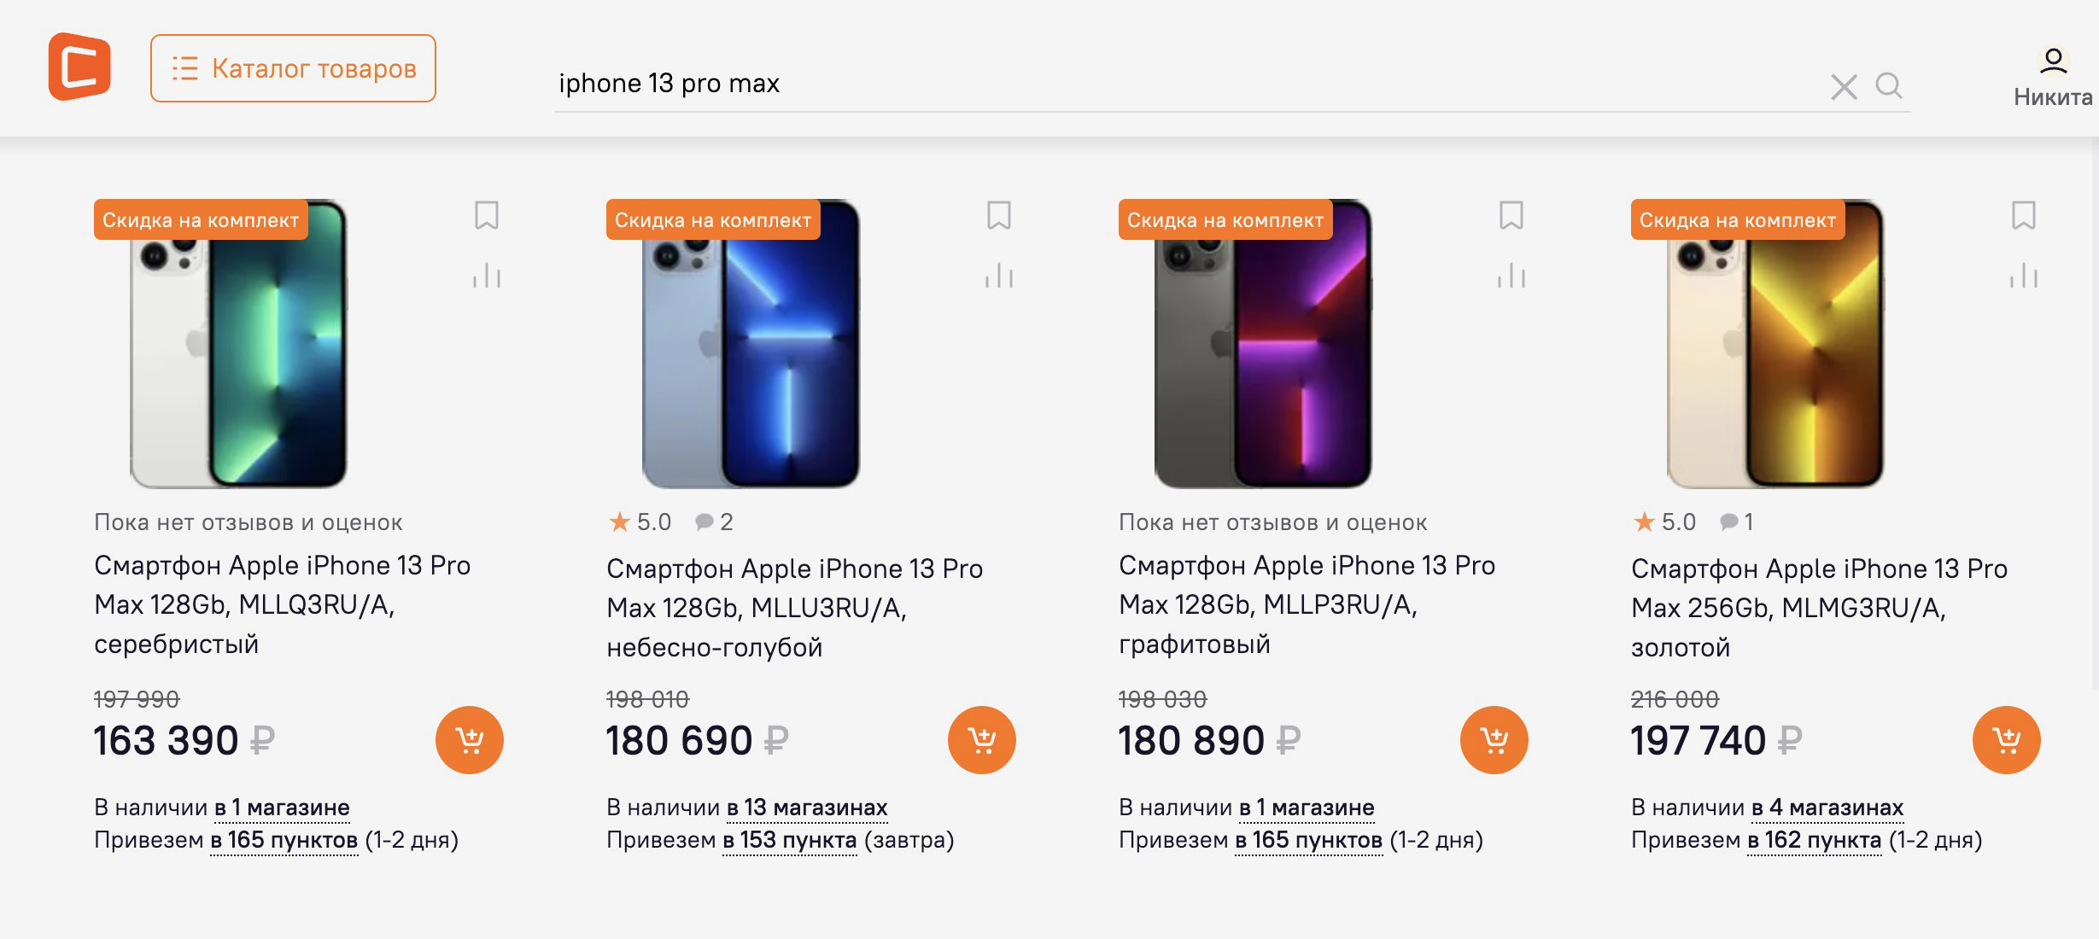The height and width of the screenshot is (939, 2099).
Task: Open graphite iPhone MLLP3RU/A product title
Action: pyautogui.click(x=1307, y=604)
